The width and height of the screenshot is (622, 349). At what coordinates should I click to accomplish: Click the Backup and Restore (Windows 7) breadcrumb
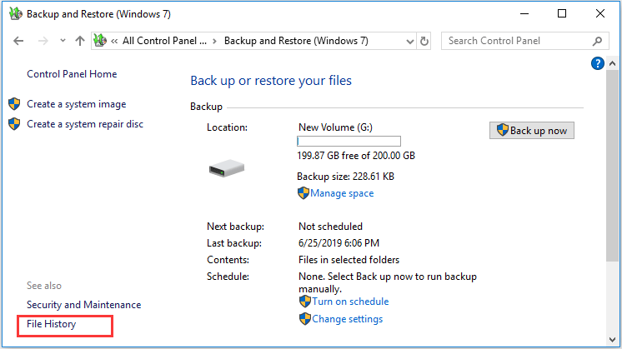[296, 41]
